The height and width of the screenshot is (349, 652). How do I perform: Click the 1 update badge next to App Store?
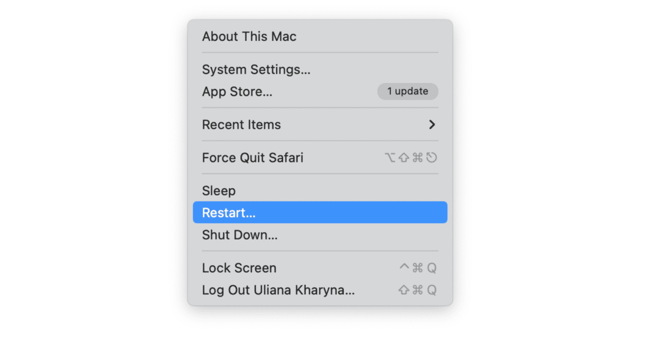point(407,92)
